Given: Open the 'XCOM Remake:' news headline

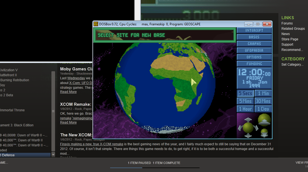Looking at the screenshot, I should pyautogui.click(x=76, y=104).
